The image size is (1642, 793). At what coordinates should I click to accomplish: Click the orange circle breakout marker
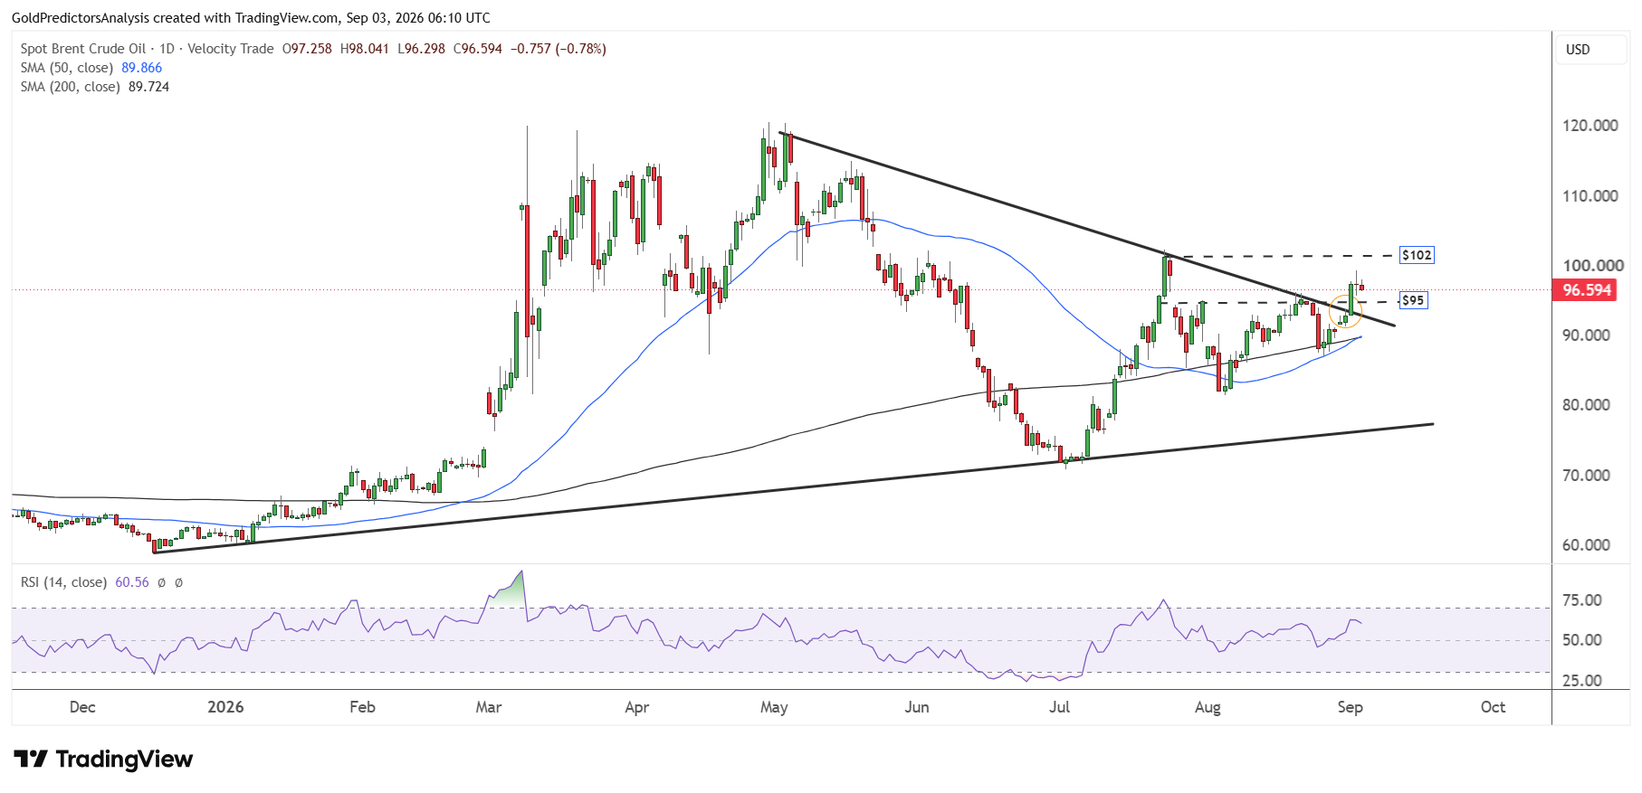[x=1345, y=312]
